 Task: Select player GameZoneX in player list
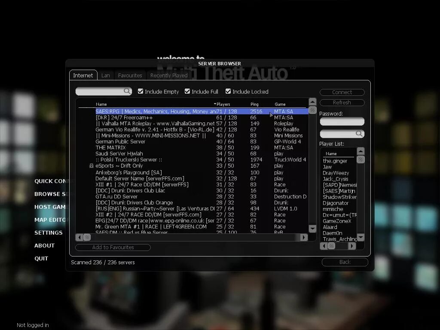coord(337,221)
